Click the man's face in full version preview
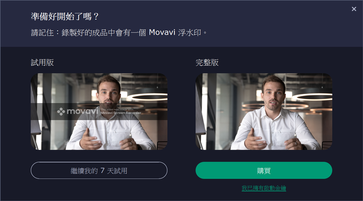The height and width of the screenshot is (201, 363). pos(274,92)
